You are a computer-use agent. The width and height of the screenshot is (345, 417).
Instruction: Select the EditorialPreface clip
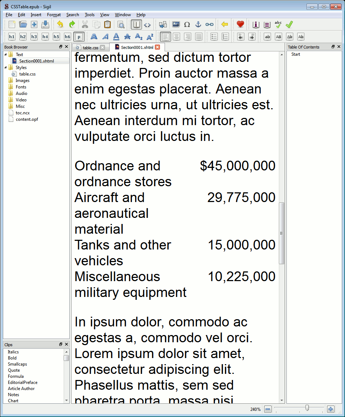23,382
